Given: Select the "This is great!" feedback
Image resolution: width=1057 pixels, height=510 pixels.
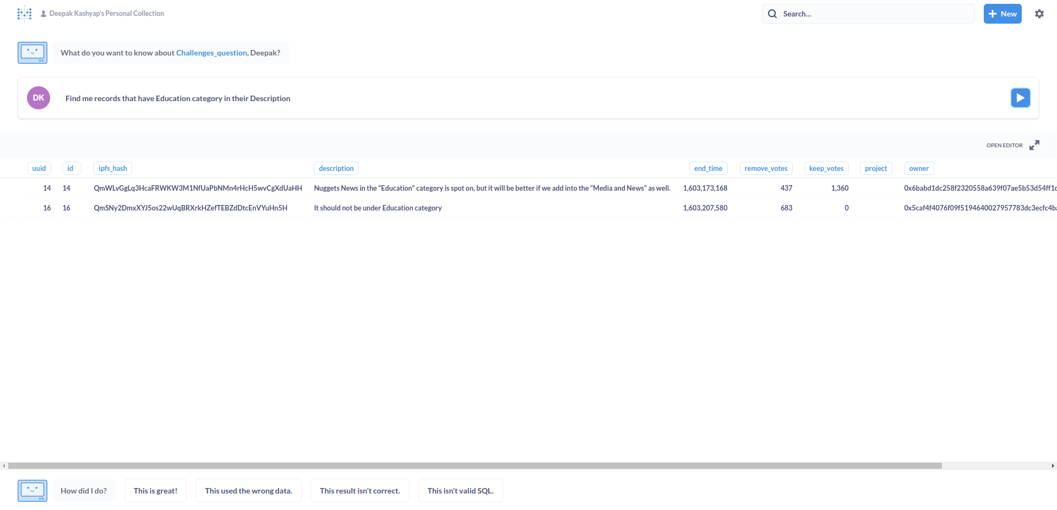Looking at the screenshot, I should (x=155, y=491).
